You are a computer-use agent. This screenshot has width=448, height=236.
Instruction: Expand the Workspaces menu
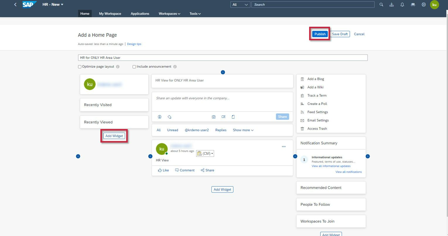tap(170, 13)
